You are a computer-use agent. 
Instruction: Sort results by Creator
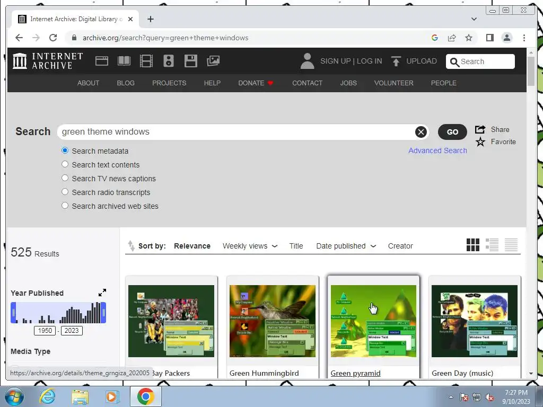[x=400, y=246]
